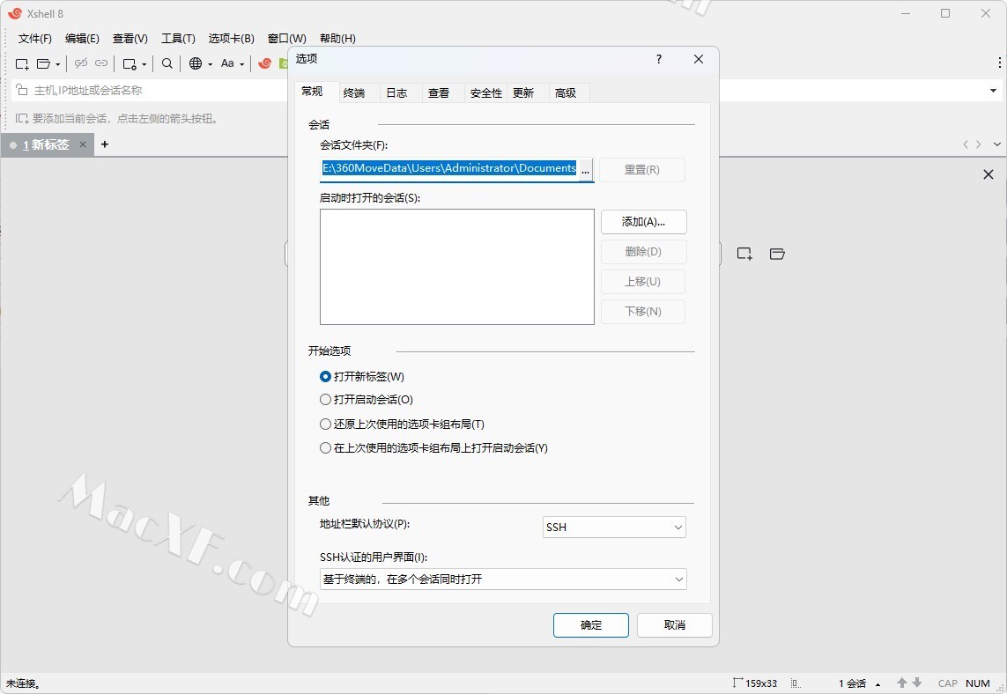Screen dimensions: 1007x694
Task: Click the New Session icon in the start pane
Action: point(744,254)
